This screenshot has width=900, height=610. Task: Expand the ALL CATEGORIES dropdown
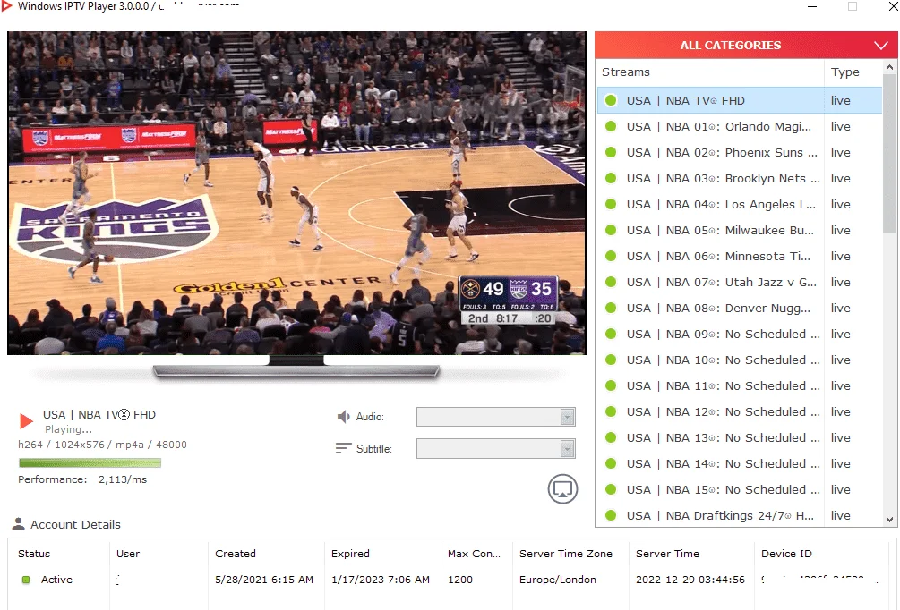pyautogui.click(x=746, y=46)
